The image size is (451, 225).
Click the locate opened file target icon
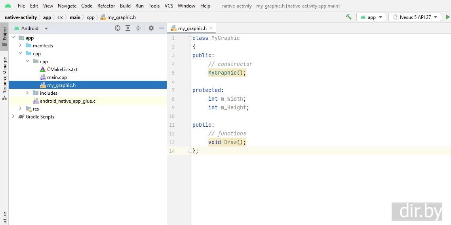[118, 28]
